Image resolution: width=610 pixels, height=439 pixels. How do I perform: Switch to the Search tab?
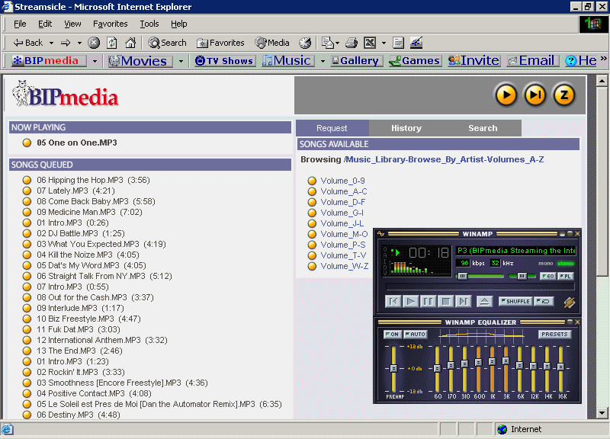pyautogui.click(x=483, y=128)
